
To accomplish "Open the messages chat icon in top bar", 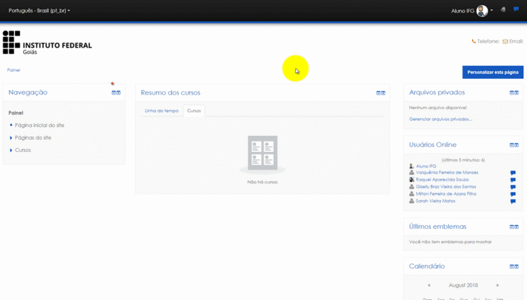I will pyautogui.click(x=516, y=9).
